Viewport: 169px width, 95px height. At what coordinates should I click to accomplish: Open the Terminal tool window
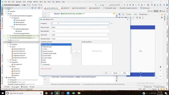(24, 87)
